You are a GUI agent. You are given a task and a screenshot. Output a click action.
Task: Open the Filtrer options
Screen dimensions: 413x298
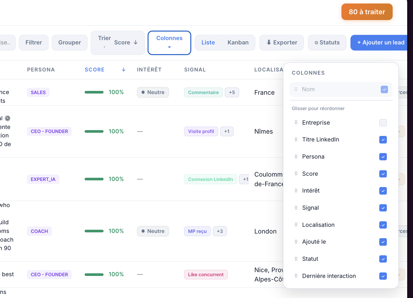(x=34, y=43)
